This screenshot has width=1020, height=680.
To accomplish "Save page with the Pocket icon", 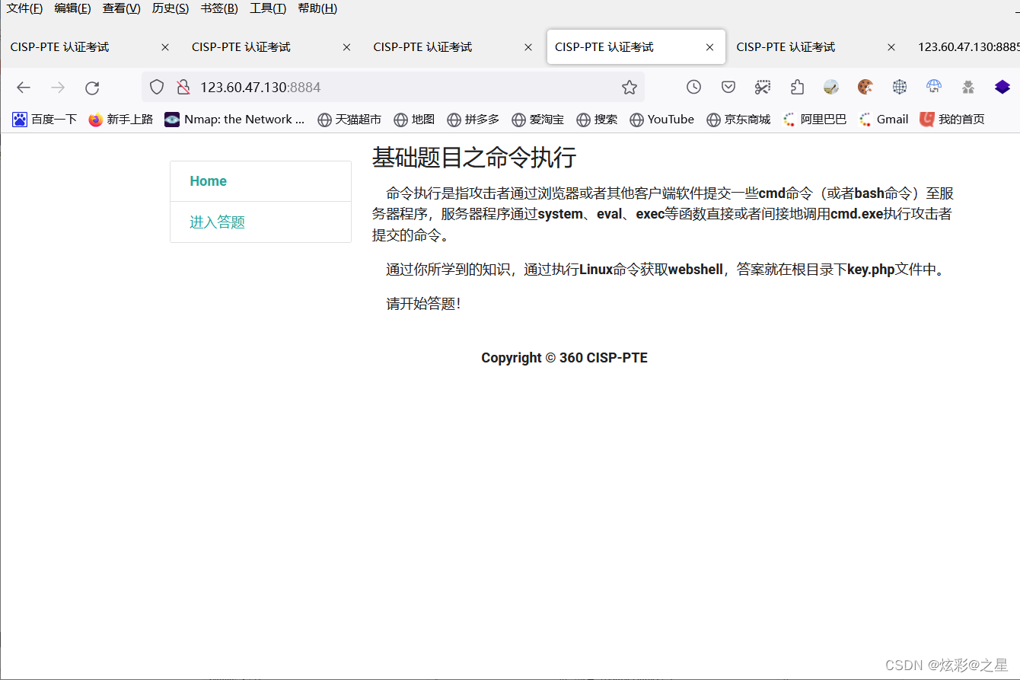I will coord(728,87).
